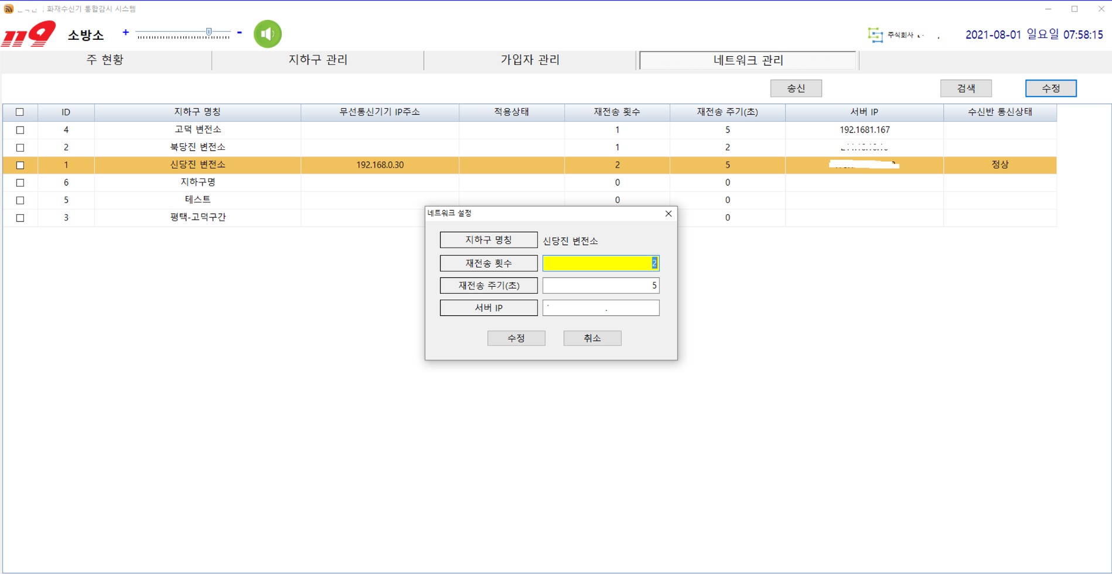Image resolution: width=1112 pixels, height=574 pixels.
Task: Check the box for 신당진 변전소 row
Action: (x=20, y=165)
